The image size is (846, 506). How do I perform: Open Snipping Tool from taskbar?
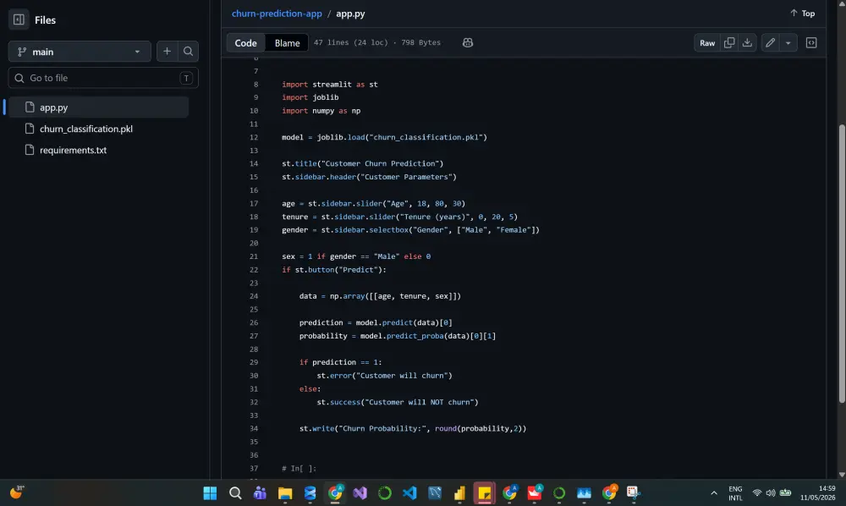point(633,493)
